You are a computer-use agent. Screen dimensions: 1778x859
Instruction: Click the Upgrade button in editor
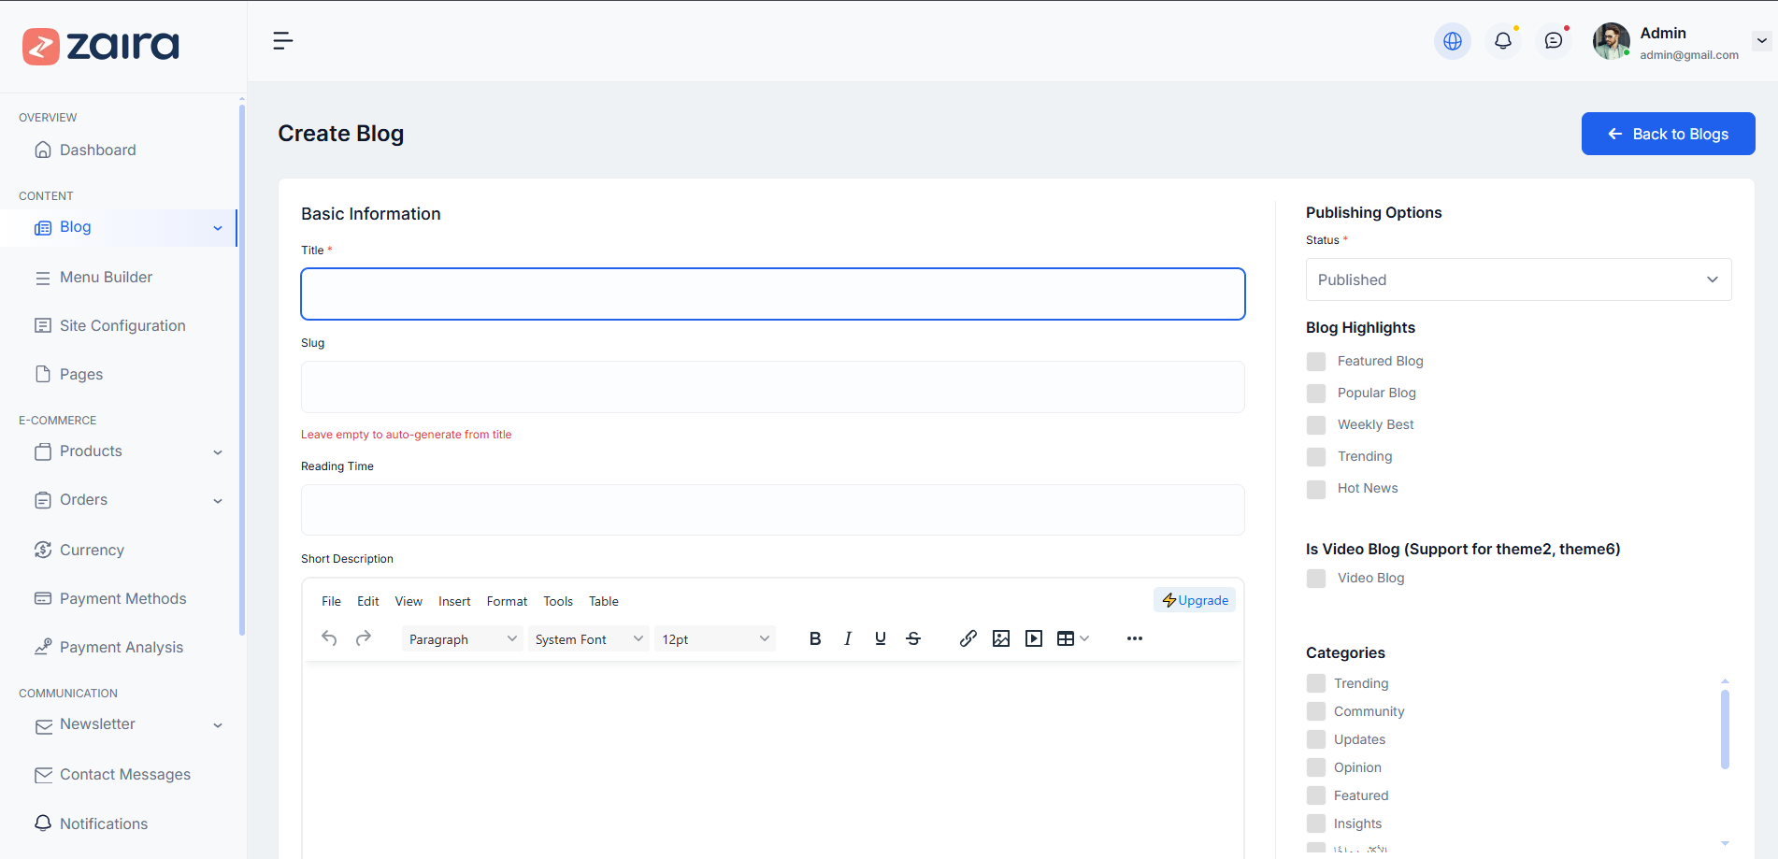pyautogui.click(x=1195, y=600)
